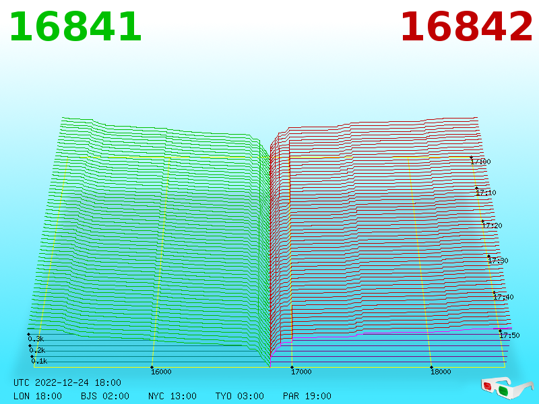Click the 0.2k volume axis label
Viewport: 539px width, 404px height.
37,350
